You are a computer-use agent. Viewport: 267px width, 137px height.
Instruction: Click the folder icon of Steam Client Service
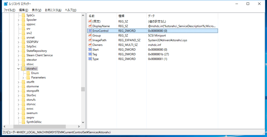[x=23, y=55]
